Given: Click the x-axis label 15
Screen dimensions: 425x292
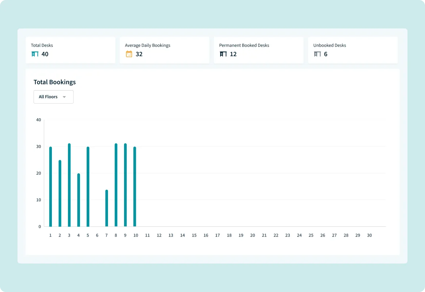Looking at the screenshot, I should 194,235.
